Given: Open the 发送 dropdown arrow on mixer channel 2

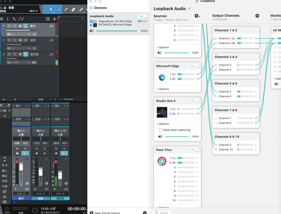Looking at the screenshot, I should tap(45, 119).
